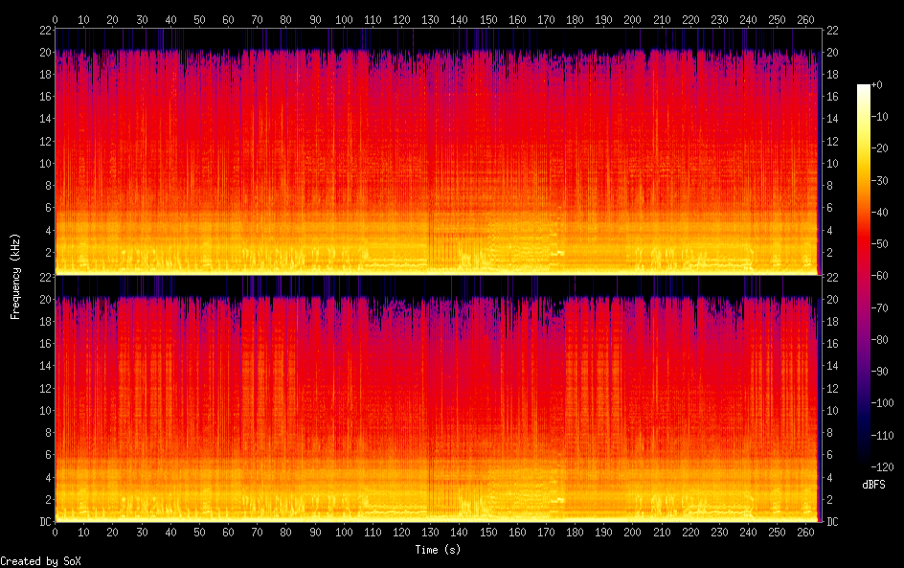This screenshot has height=568, width=904.
Task: Click the "Frequency (kHz)" axis label
Action: [15, 276]
